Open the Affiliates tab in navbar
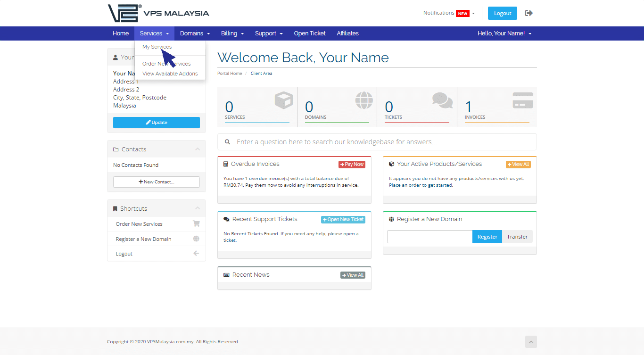The height and width of the screenshot is (355, 644). coord(347,33)
